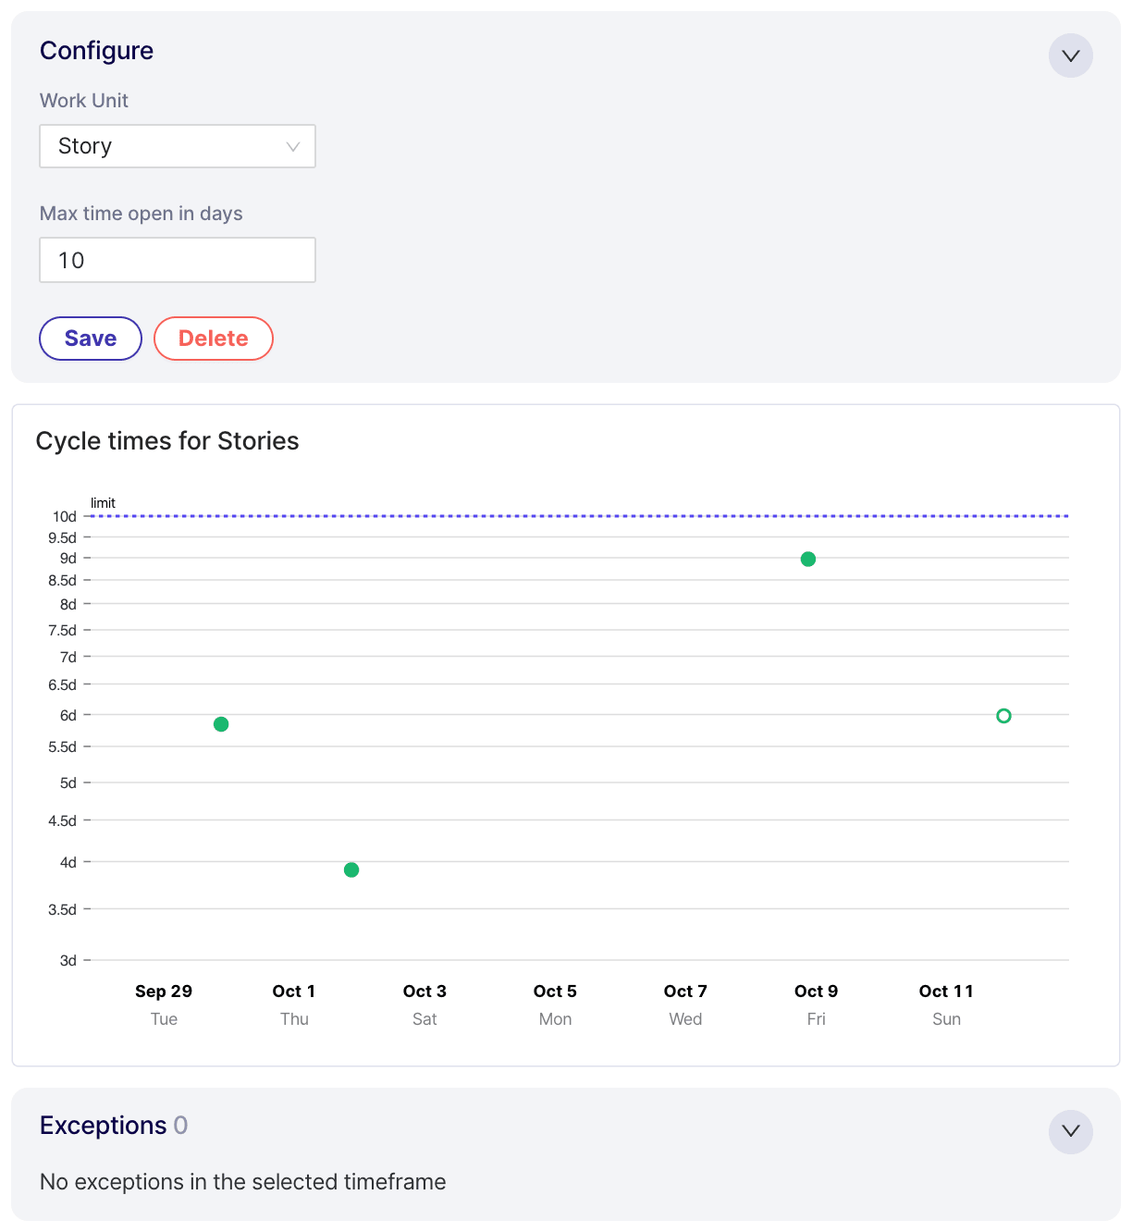
Task: Select the filled data point at 9d
Action: coord(808,559)
